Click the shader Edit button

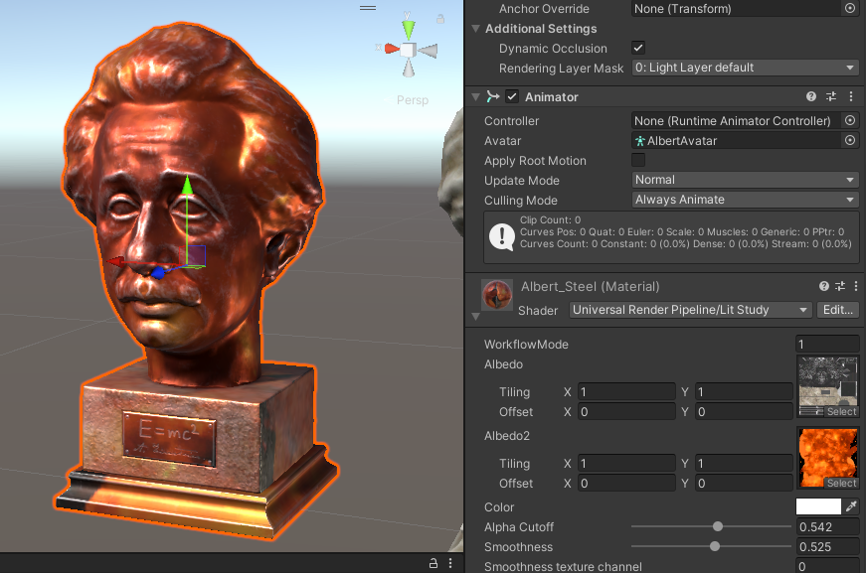click(x=838, y=310)
